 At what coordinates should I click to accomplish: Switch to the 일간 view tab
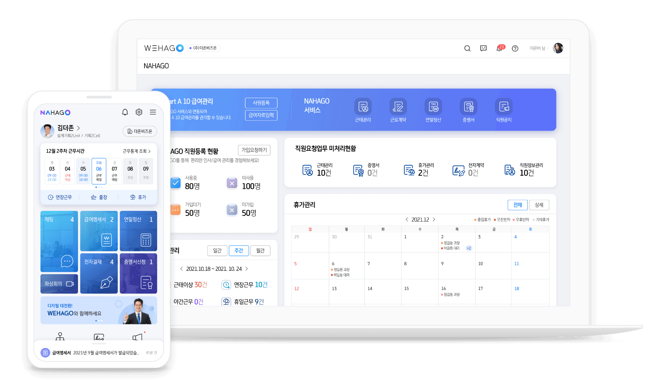click(217, 251)
